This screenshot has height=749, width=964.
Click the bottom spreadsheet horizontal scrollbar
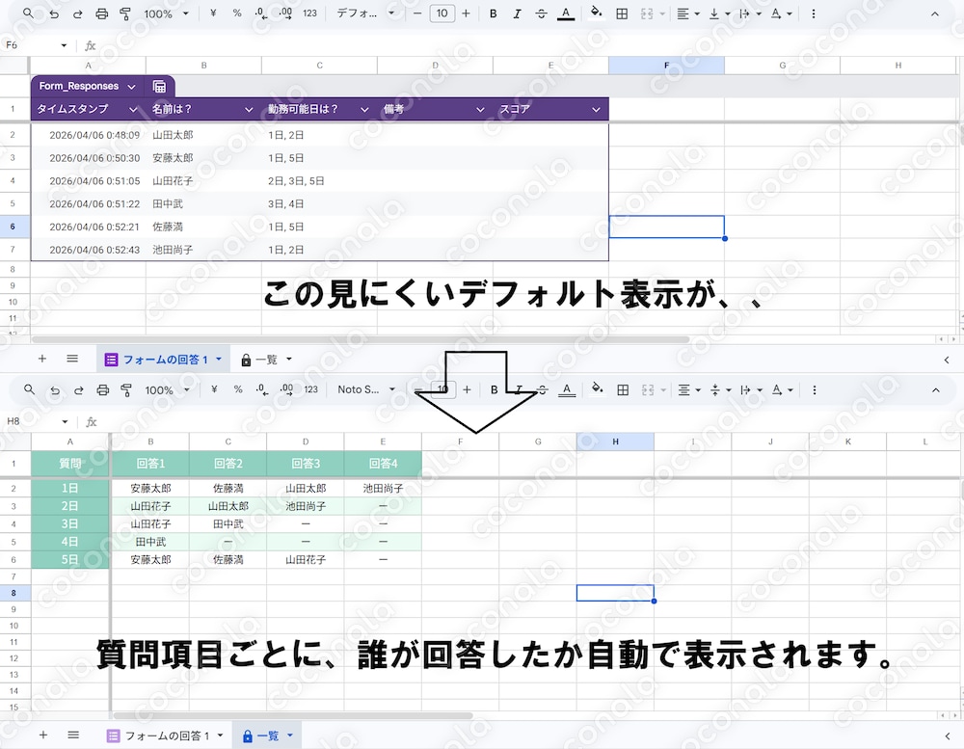point(293,715)
